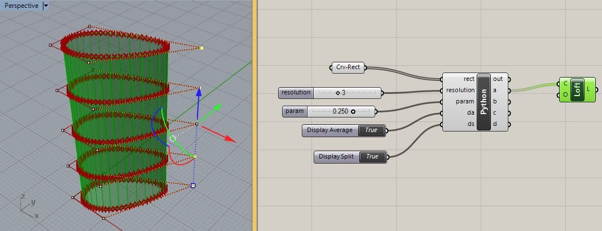Click Python input rect
602x231 pixels.
[x=469, y=79]
